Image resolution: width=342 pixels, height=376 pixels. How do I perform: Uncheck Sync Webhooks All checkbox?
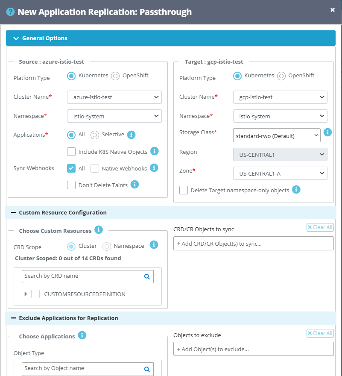(71, 168)
